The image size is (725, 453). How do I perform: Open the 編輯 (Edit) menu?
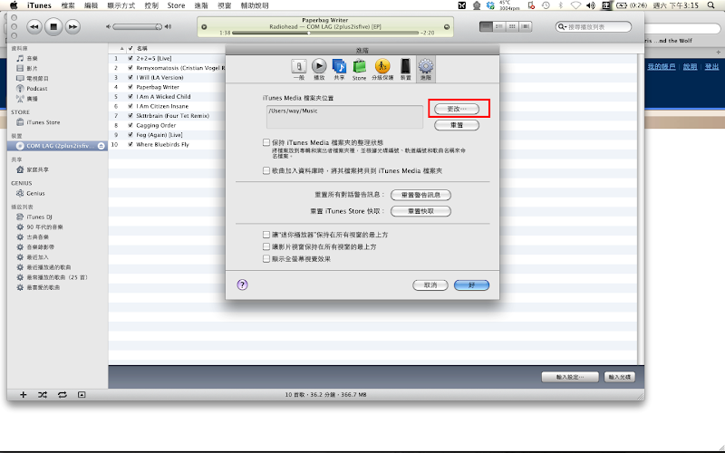click(x=92, y=5)
